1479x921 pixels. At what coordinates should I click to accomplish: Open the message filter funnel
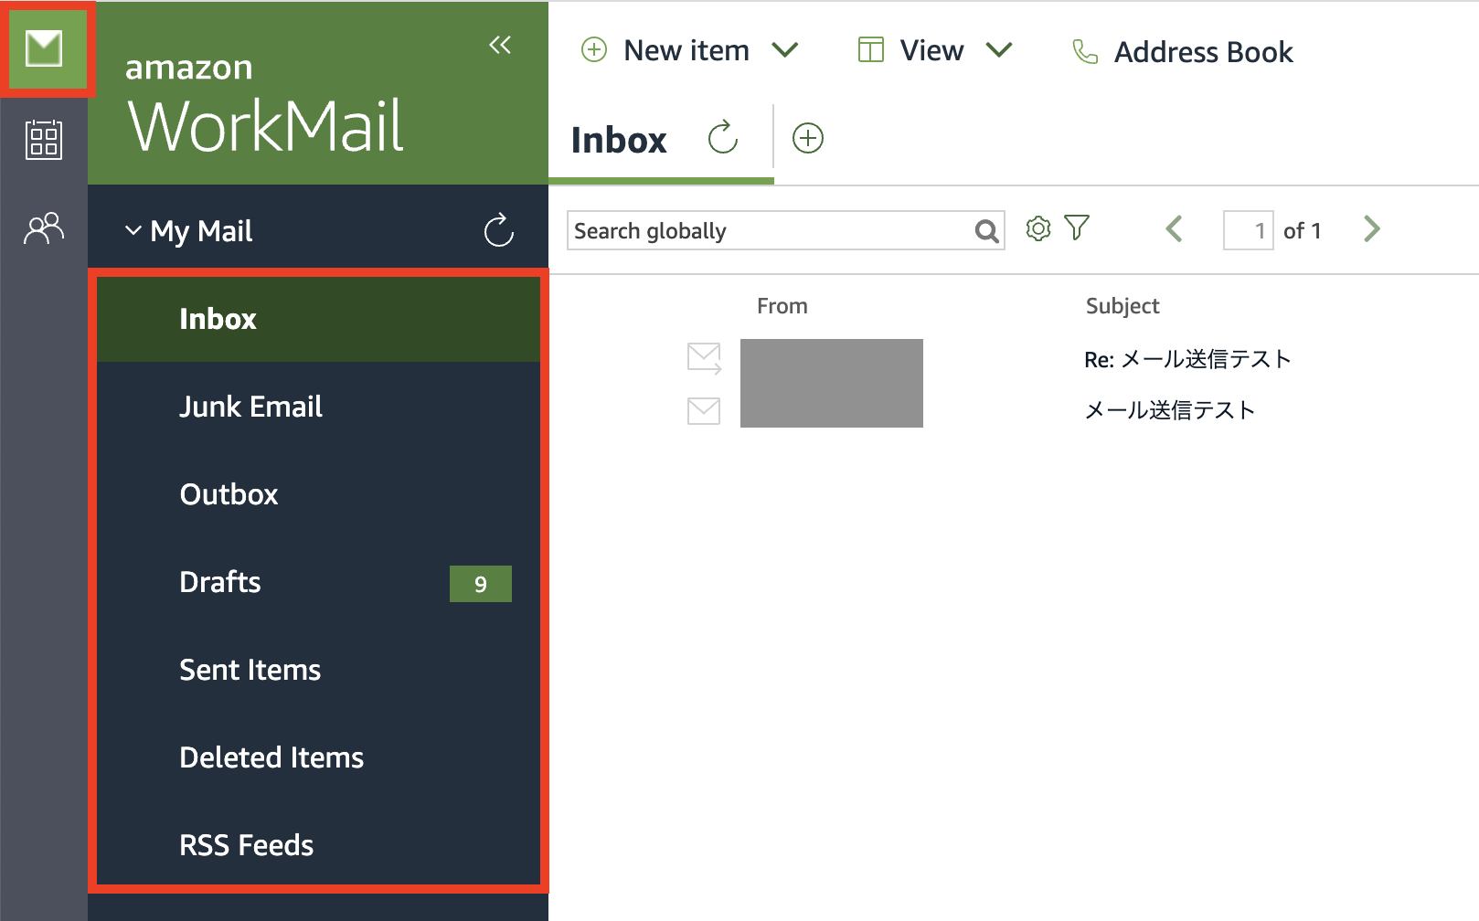[x=1077, y=228]
